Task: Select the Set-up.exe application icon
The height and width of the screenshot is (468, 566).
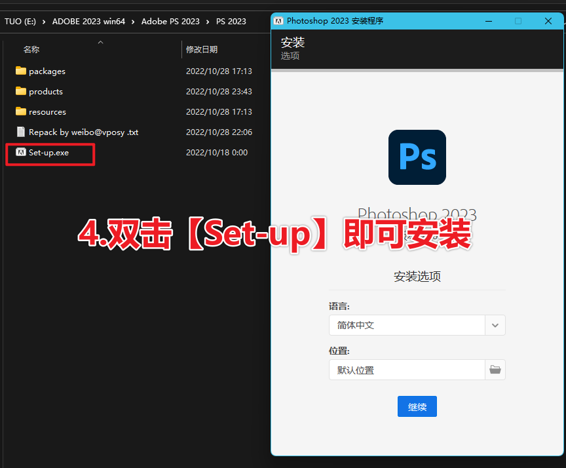Action: coord(21,152)
